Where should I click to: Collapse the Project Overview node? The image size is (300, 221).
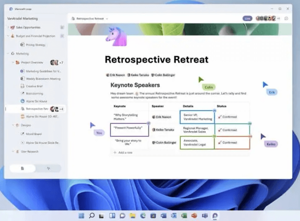click(13, 62)
